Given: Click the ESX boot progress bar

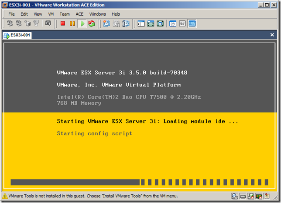Looking at the screenshot, I should [x=140, y=182].
